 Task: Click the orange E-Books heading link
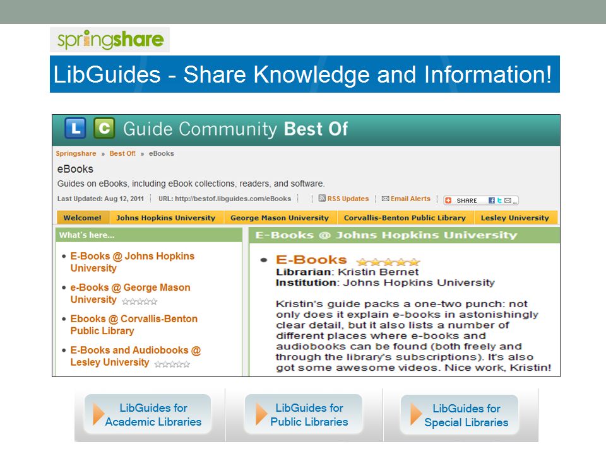coord(311,260)
